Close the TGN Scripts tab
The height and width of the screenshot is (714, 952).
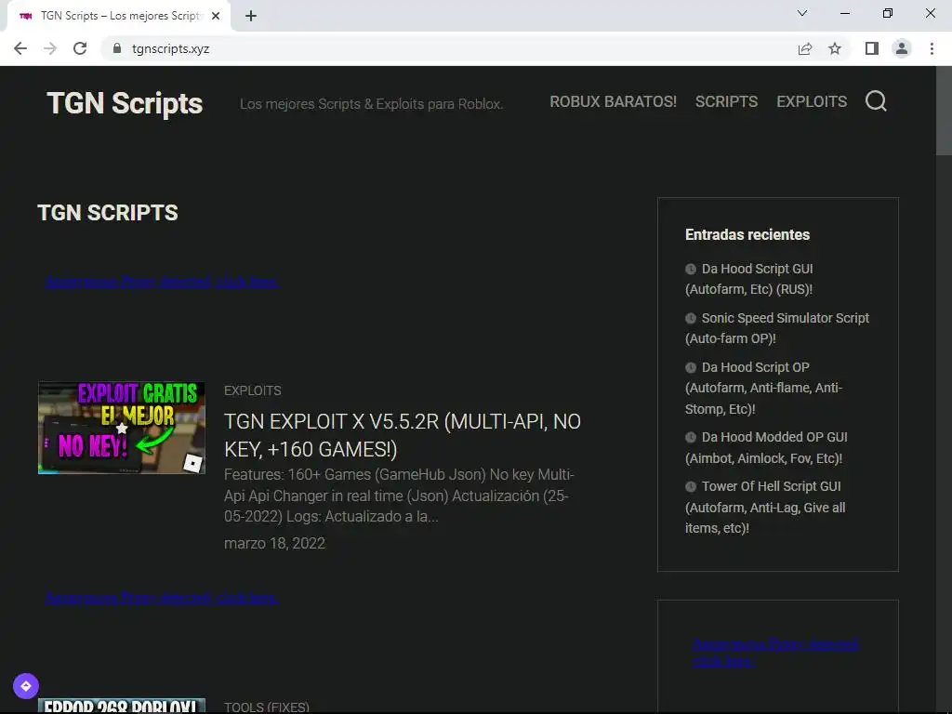click(x=216, y=16)
